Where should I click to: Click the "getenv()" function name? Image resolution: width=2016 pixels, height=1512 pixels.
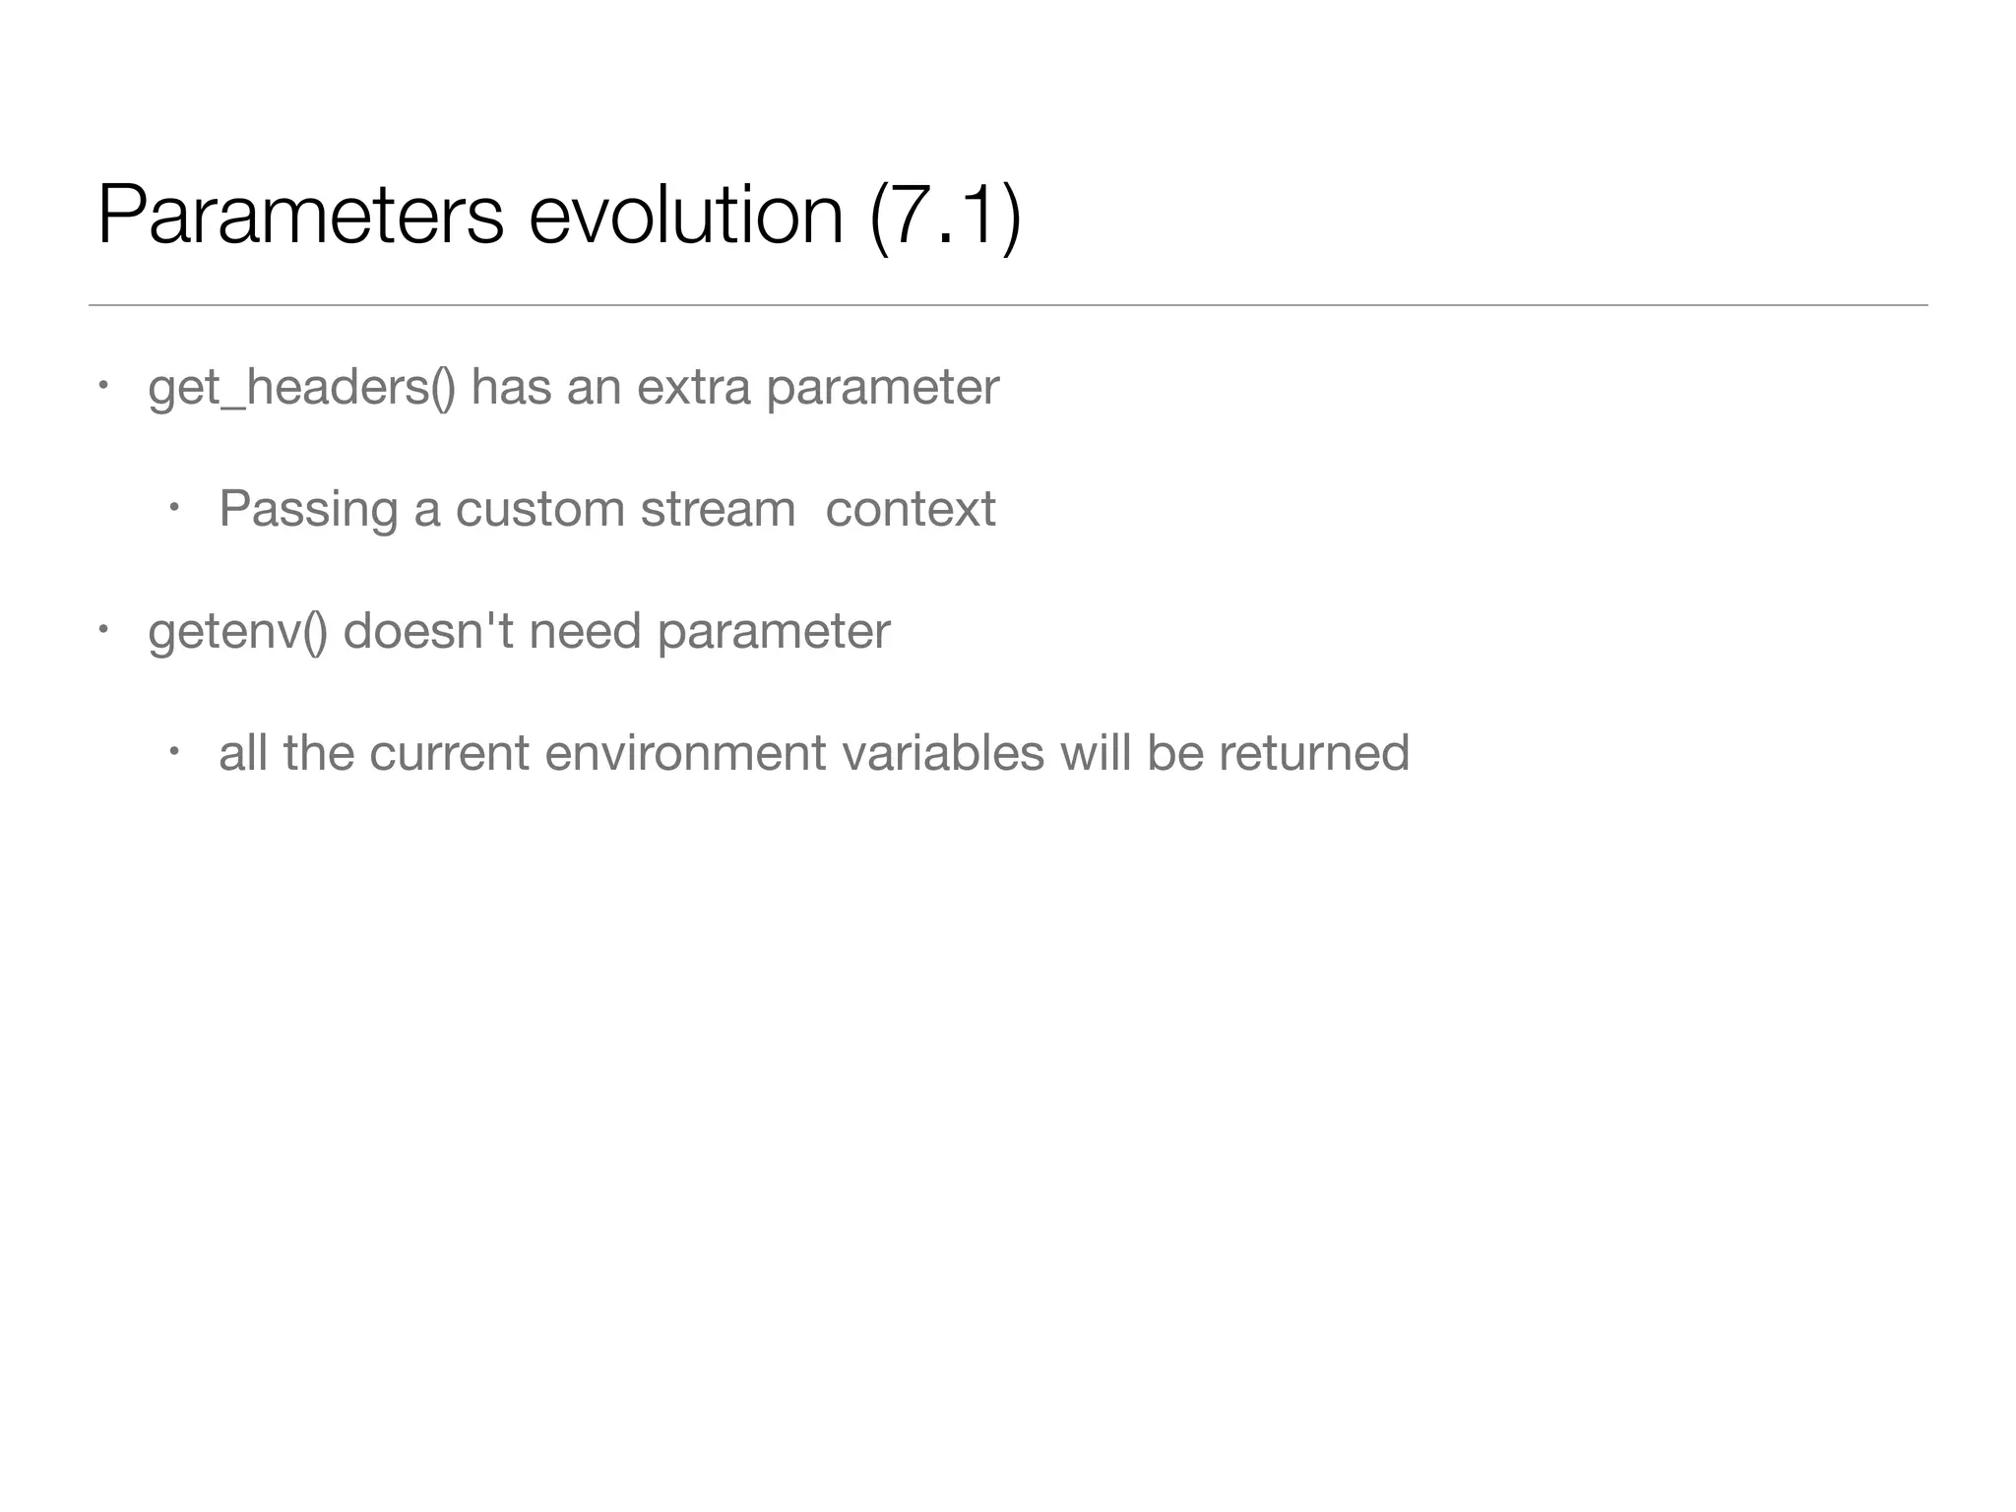pos(237,632)
